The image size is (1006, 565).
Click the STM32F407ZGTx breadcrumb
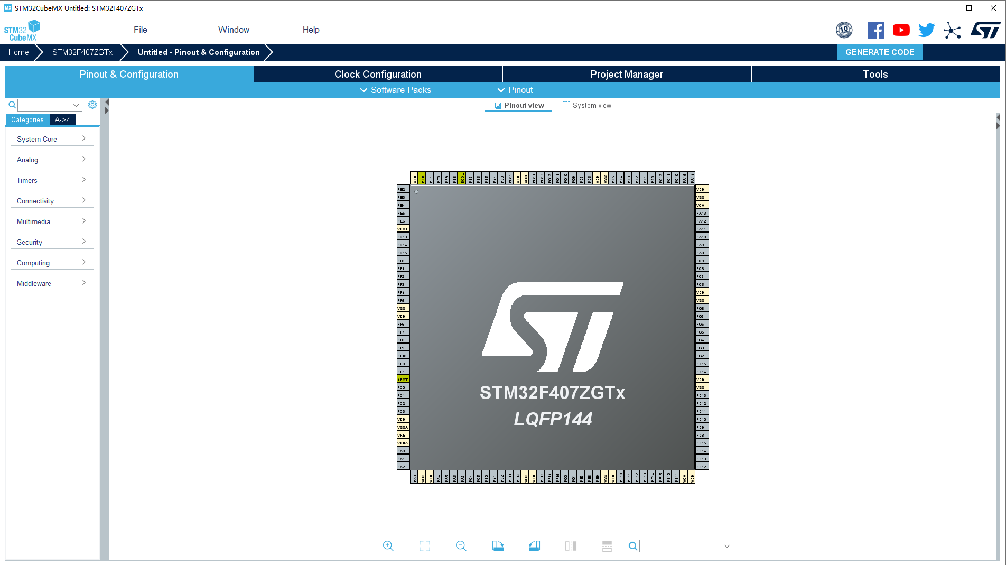(x=82, y=52)
